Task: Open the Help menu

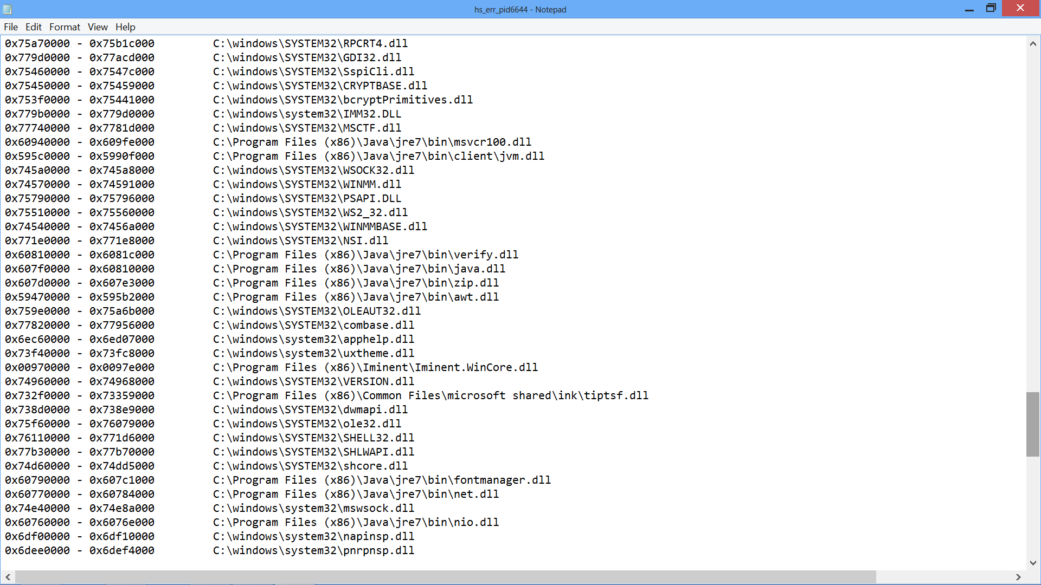Action: point(125,27)
